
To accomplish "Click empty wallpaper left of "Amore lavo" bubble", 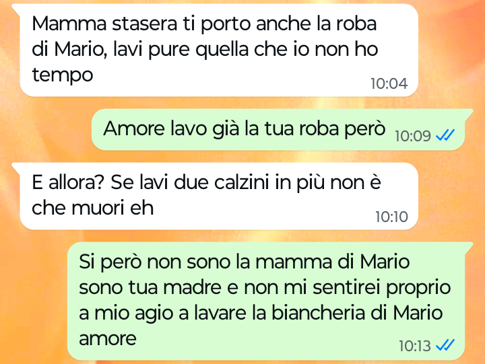I will [46, 130].
